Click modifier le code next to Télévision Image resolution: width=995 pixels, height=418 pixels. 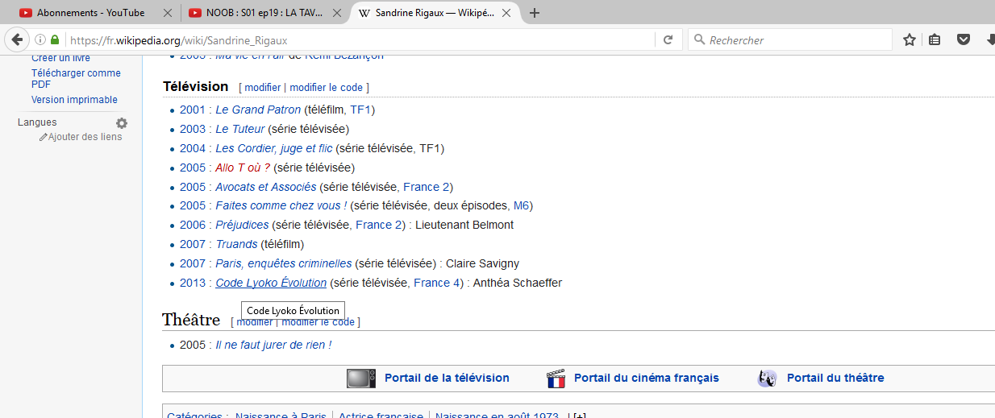click(326, 87)
